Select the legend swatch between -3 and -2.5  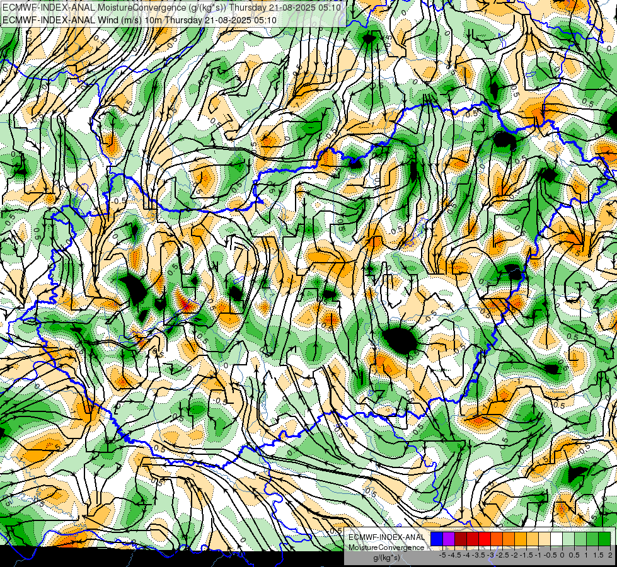497,539
